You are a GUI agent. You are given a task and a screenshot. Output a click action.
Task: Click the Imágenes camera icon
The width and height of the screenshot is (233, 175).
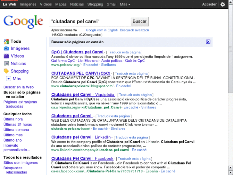point(6,48)
